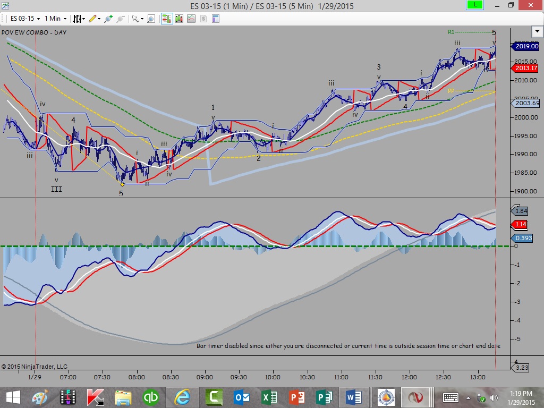The width and height of the screenshot is (544, 408).
Task: Open the ES 03-15 instrument dropdown
Action: point(25,19)
